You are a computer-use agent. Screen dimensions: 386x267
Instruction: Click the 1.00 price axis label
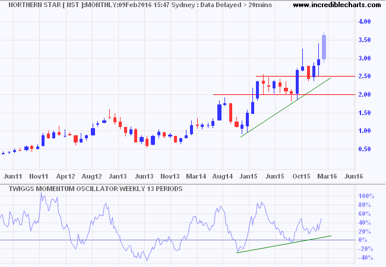[x=365, y=131]
